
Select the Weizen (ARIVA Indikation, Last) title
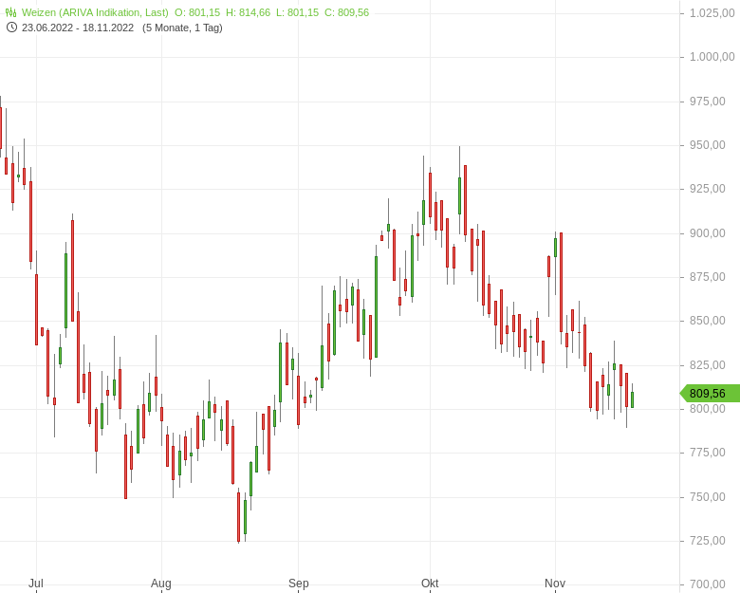pos(95,12)
